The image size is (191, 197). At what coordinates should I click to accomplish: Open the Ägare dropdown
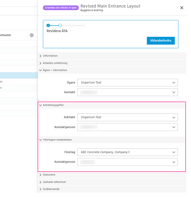[127, 83]
